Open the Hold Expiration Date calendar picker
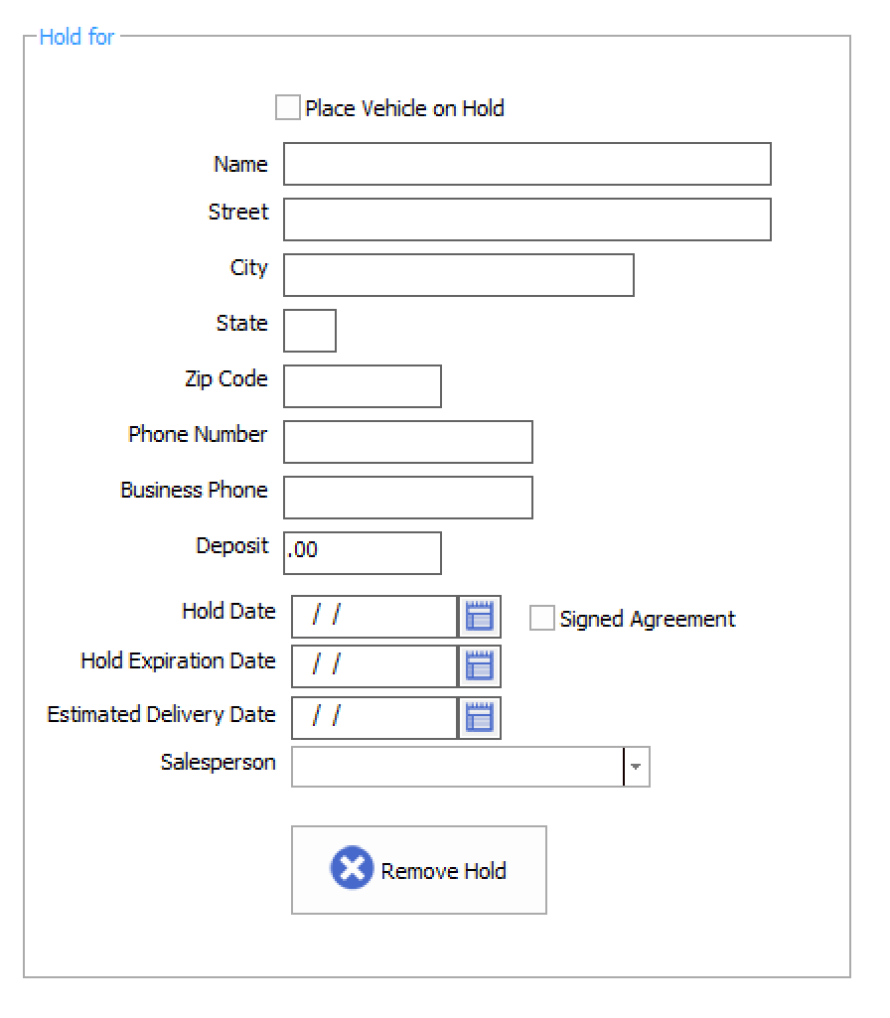890x1018 pixels. (480, 666)
